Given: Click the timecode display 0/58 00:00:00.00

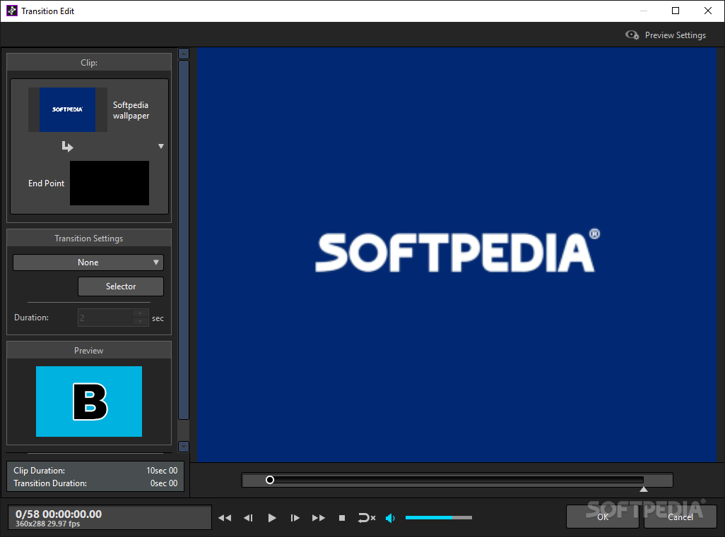Looking at the screenshot, I should [x=59, y=514].
